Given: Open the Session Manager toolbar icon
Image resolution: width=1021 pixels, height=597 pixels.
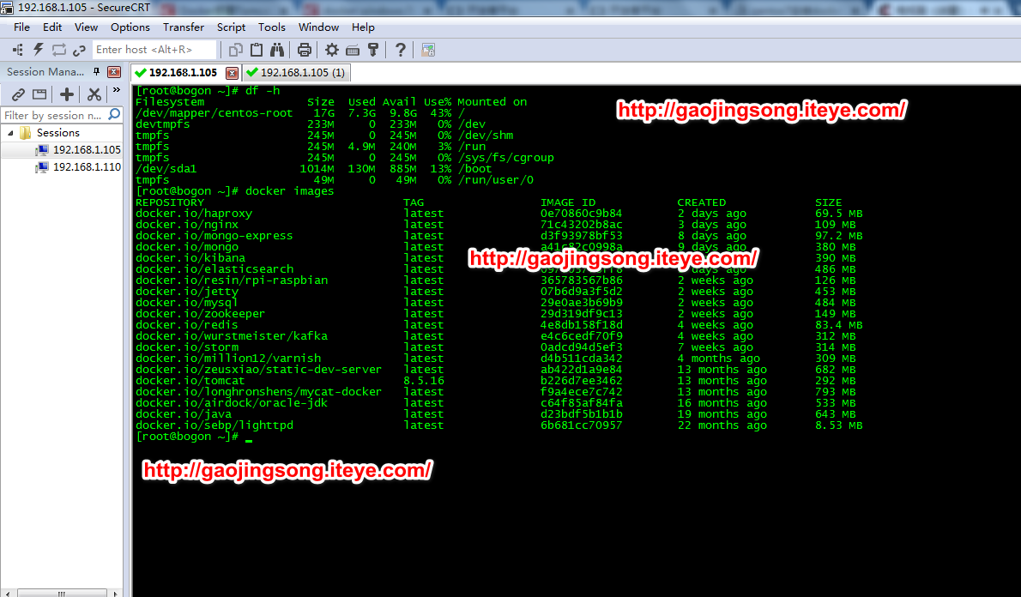Looking at the screenshot, I should coord(17,50).
